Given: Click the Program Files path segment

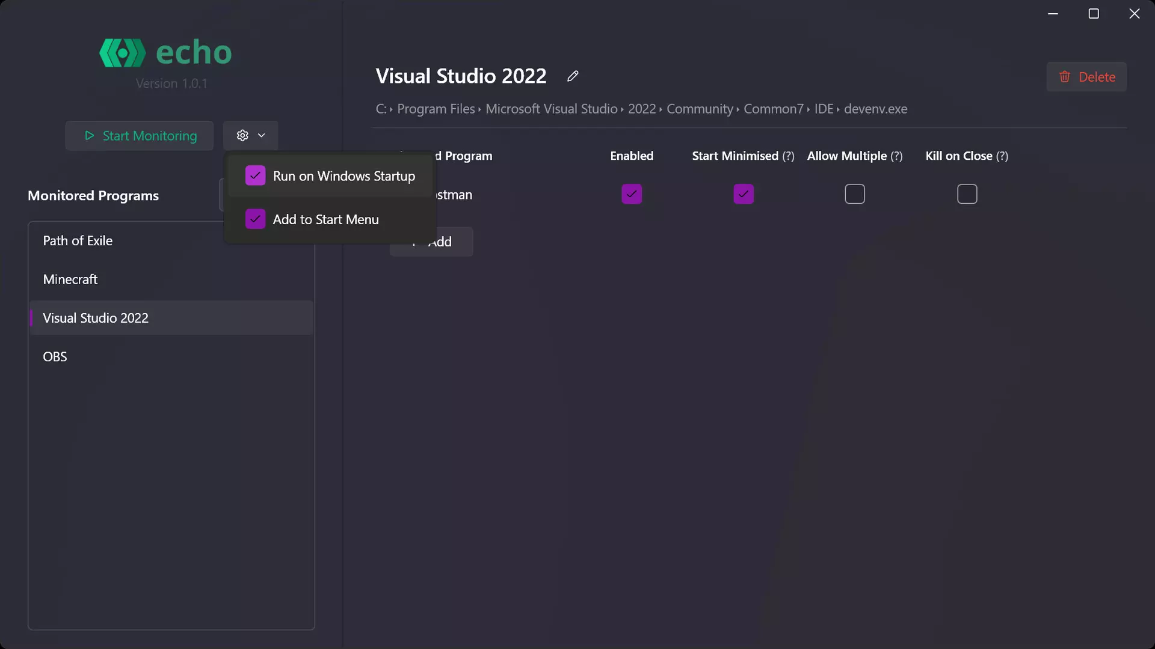Looking at the screenshot, I should pos(436,109).
